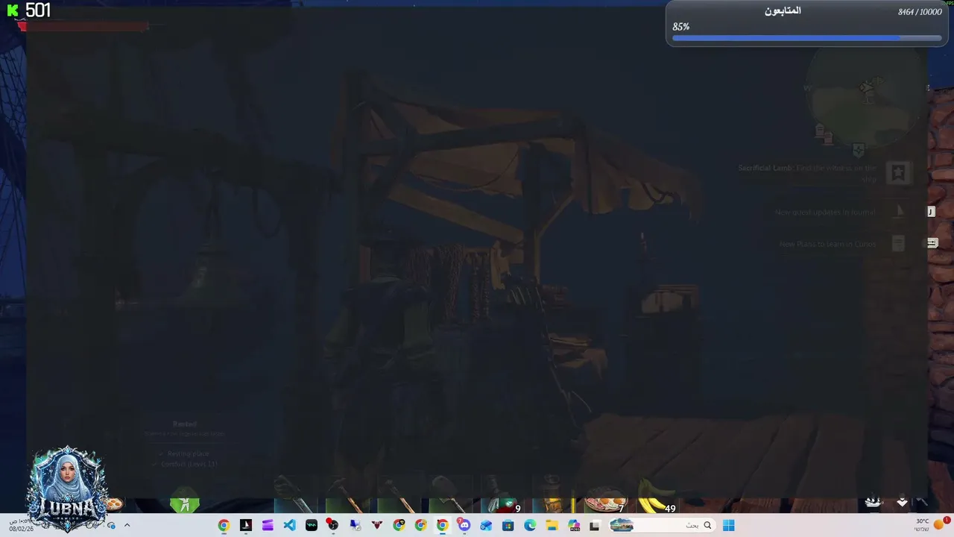Select the fried egg food hotbar slot

[x=605, y=500]
